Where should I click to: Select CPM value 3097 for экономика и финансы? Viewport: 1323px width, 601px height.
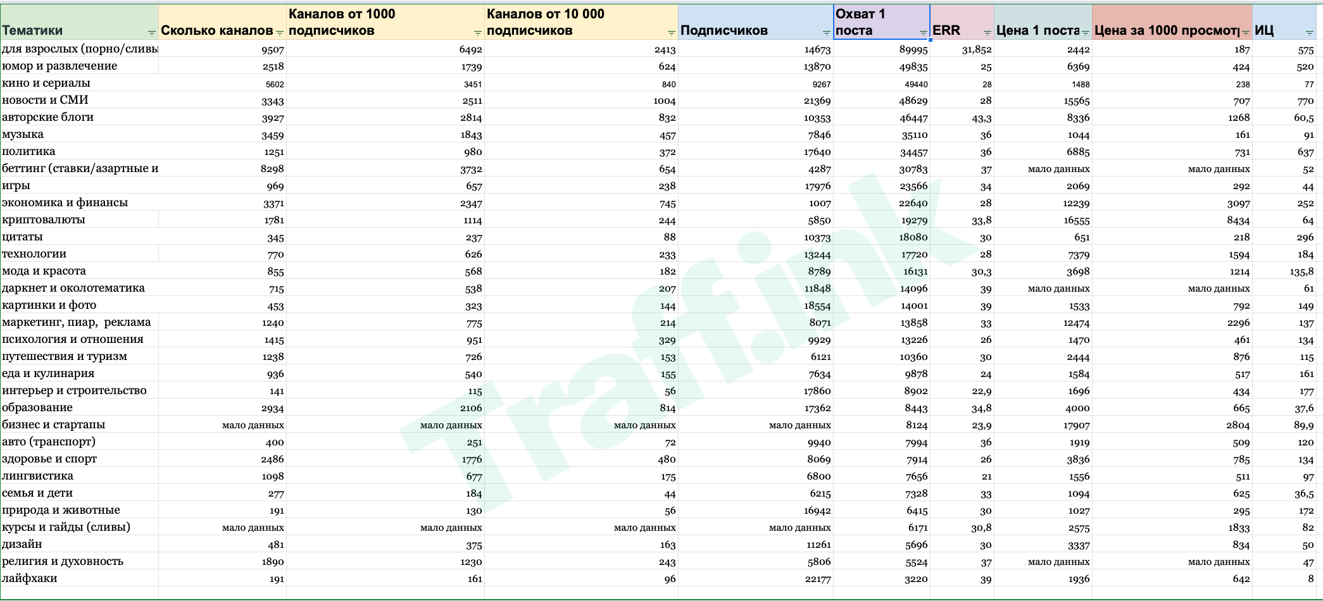[1172, 202]
